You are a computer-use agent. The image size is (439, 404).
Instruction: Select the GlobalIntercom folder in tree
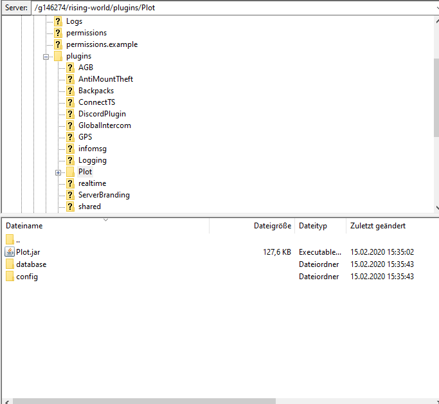click(x=104, y=125)
